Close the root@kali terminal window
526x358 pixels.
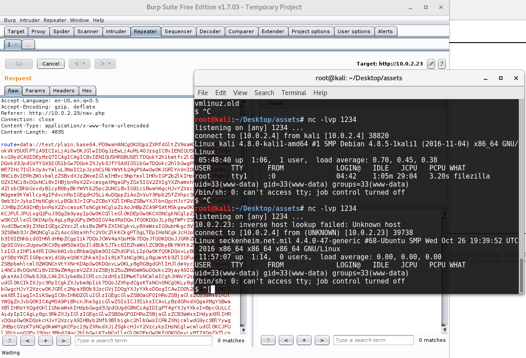click(516, 78)
